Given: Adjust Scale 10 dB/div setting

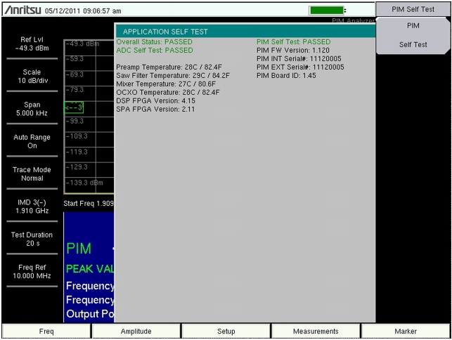Looking at the screenshot, I should click(32, 77).
